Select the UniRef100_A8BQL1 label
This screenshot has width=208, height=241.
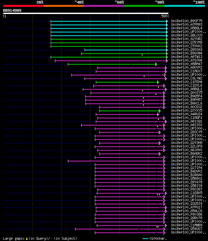[x=187, y=89]
